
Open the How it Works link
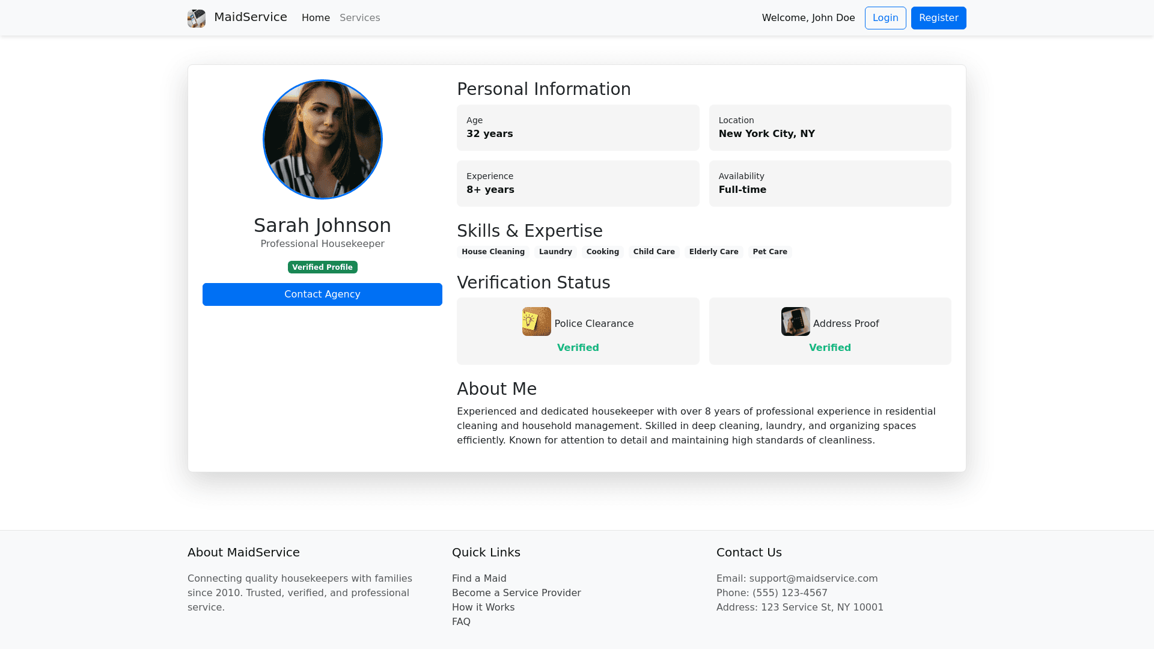tap(483, 607)
